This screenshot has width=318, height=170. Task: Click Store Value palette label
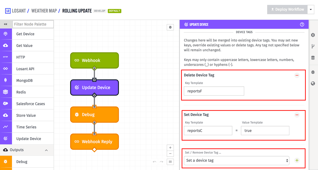click(x=26, y=115)
